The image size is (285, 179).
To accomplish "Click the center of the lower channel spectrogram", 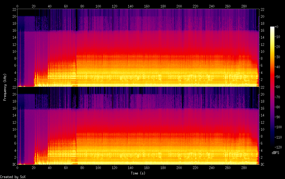I will 137,126.
